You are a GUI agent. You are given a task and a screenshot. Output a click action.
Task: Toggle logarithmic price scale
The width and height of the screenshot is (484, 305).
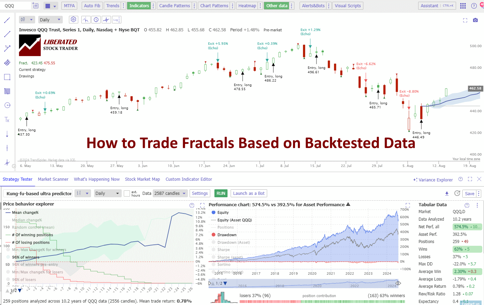click(116, 20)
